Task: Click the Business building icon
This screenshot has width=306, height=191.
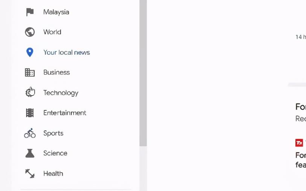Action: click(30, 72)
